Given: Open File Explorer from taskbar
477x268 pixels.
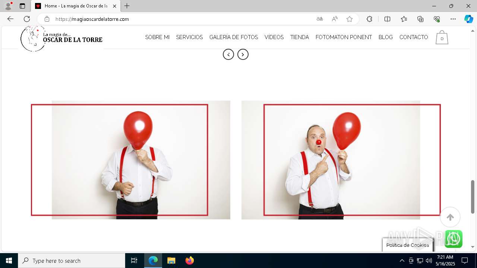Looking at the screenshot, I should [x=171, y=261].
